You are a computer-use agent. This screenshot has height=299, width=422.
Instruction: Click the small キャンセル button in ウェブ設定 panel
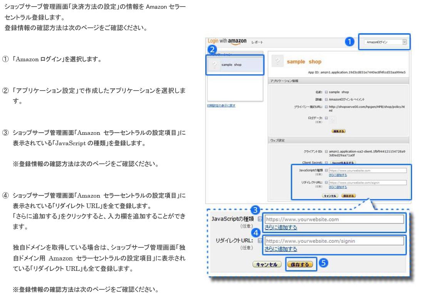(330, 196)
